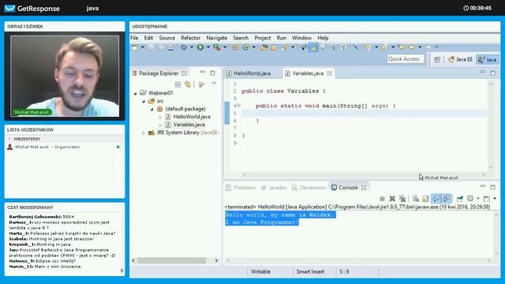
Task: Open the Problems view tab
Action: (x=241, y=188)
